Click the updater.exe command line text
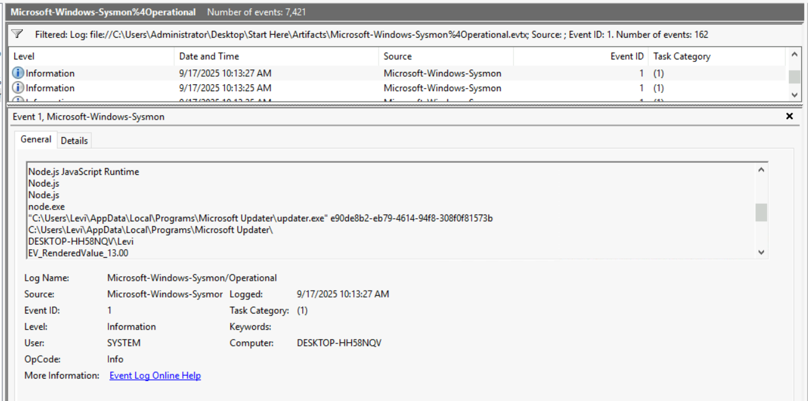 [260, 218]
